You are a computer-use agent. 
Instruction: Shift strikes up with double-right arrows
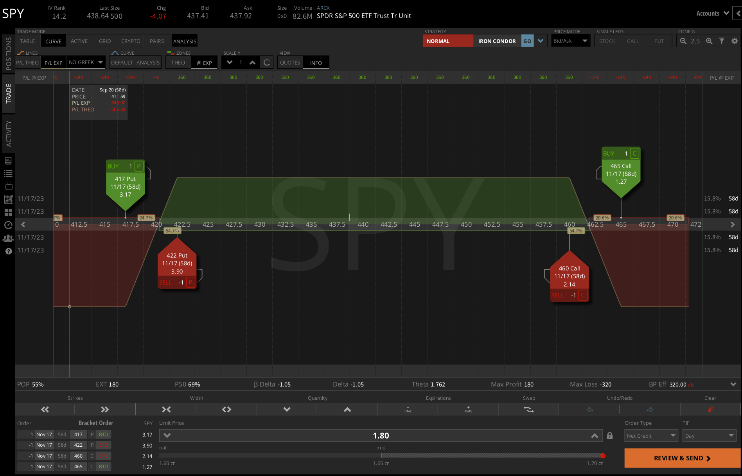click(105, 410)
